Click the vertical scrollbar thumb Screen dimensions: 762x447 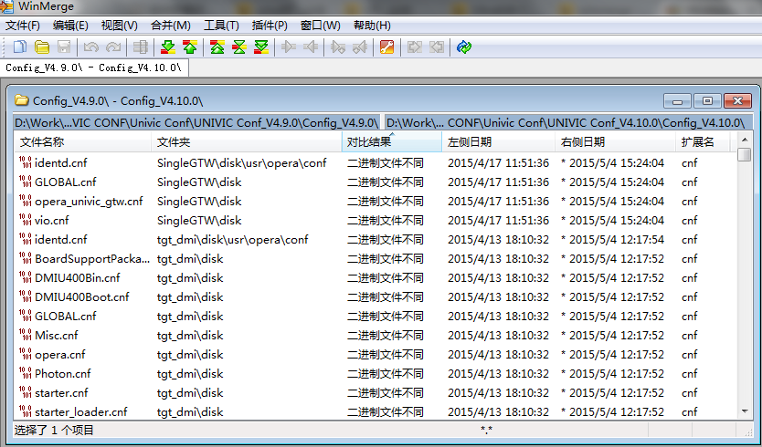745,154
